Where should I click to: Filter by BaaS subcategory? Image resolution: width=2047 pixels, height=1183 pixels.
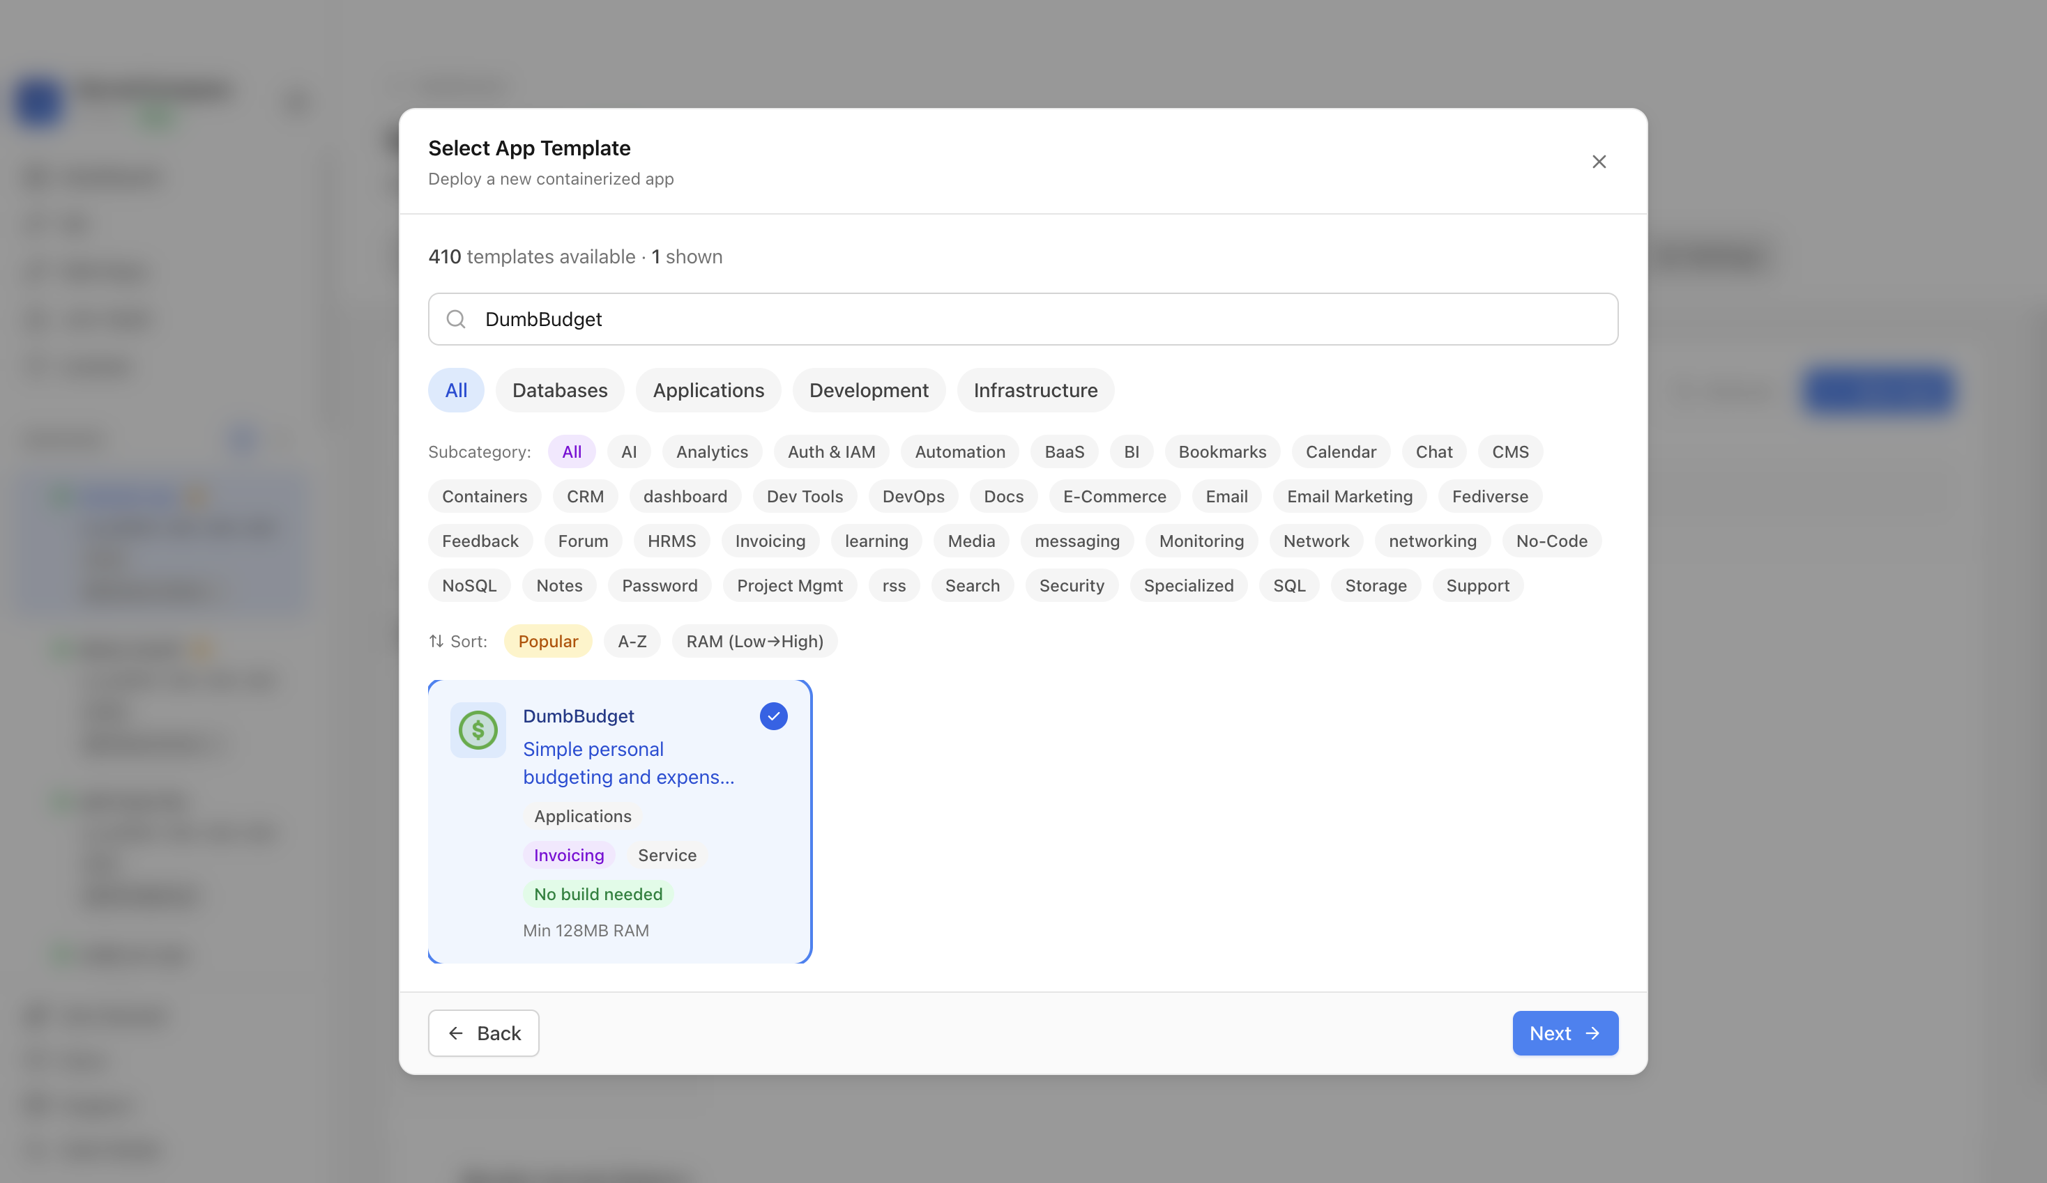click(x=1064, y=451)
